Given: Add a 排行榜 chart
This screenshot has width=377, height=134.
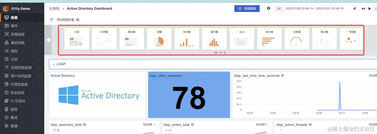Looking at the screenshot, I should 269,39.
